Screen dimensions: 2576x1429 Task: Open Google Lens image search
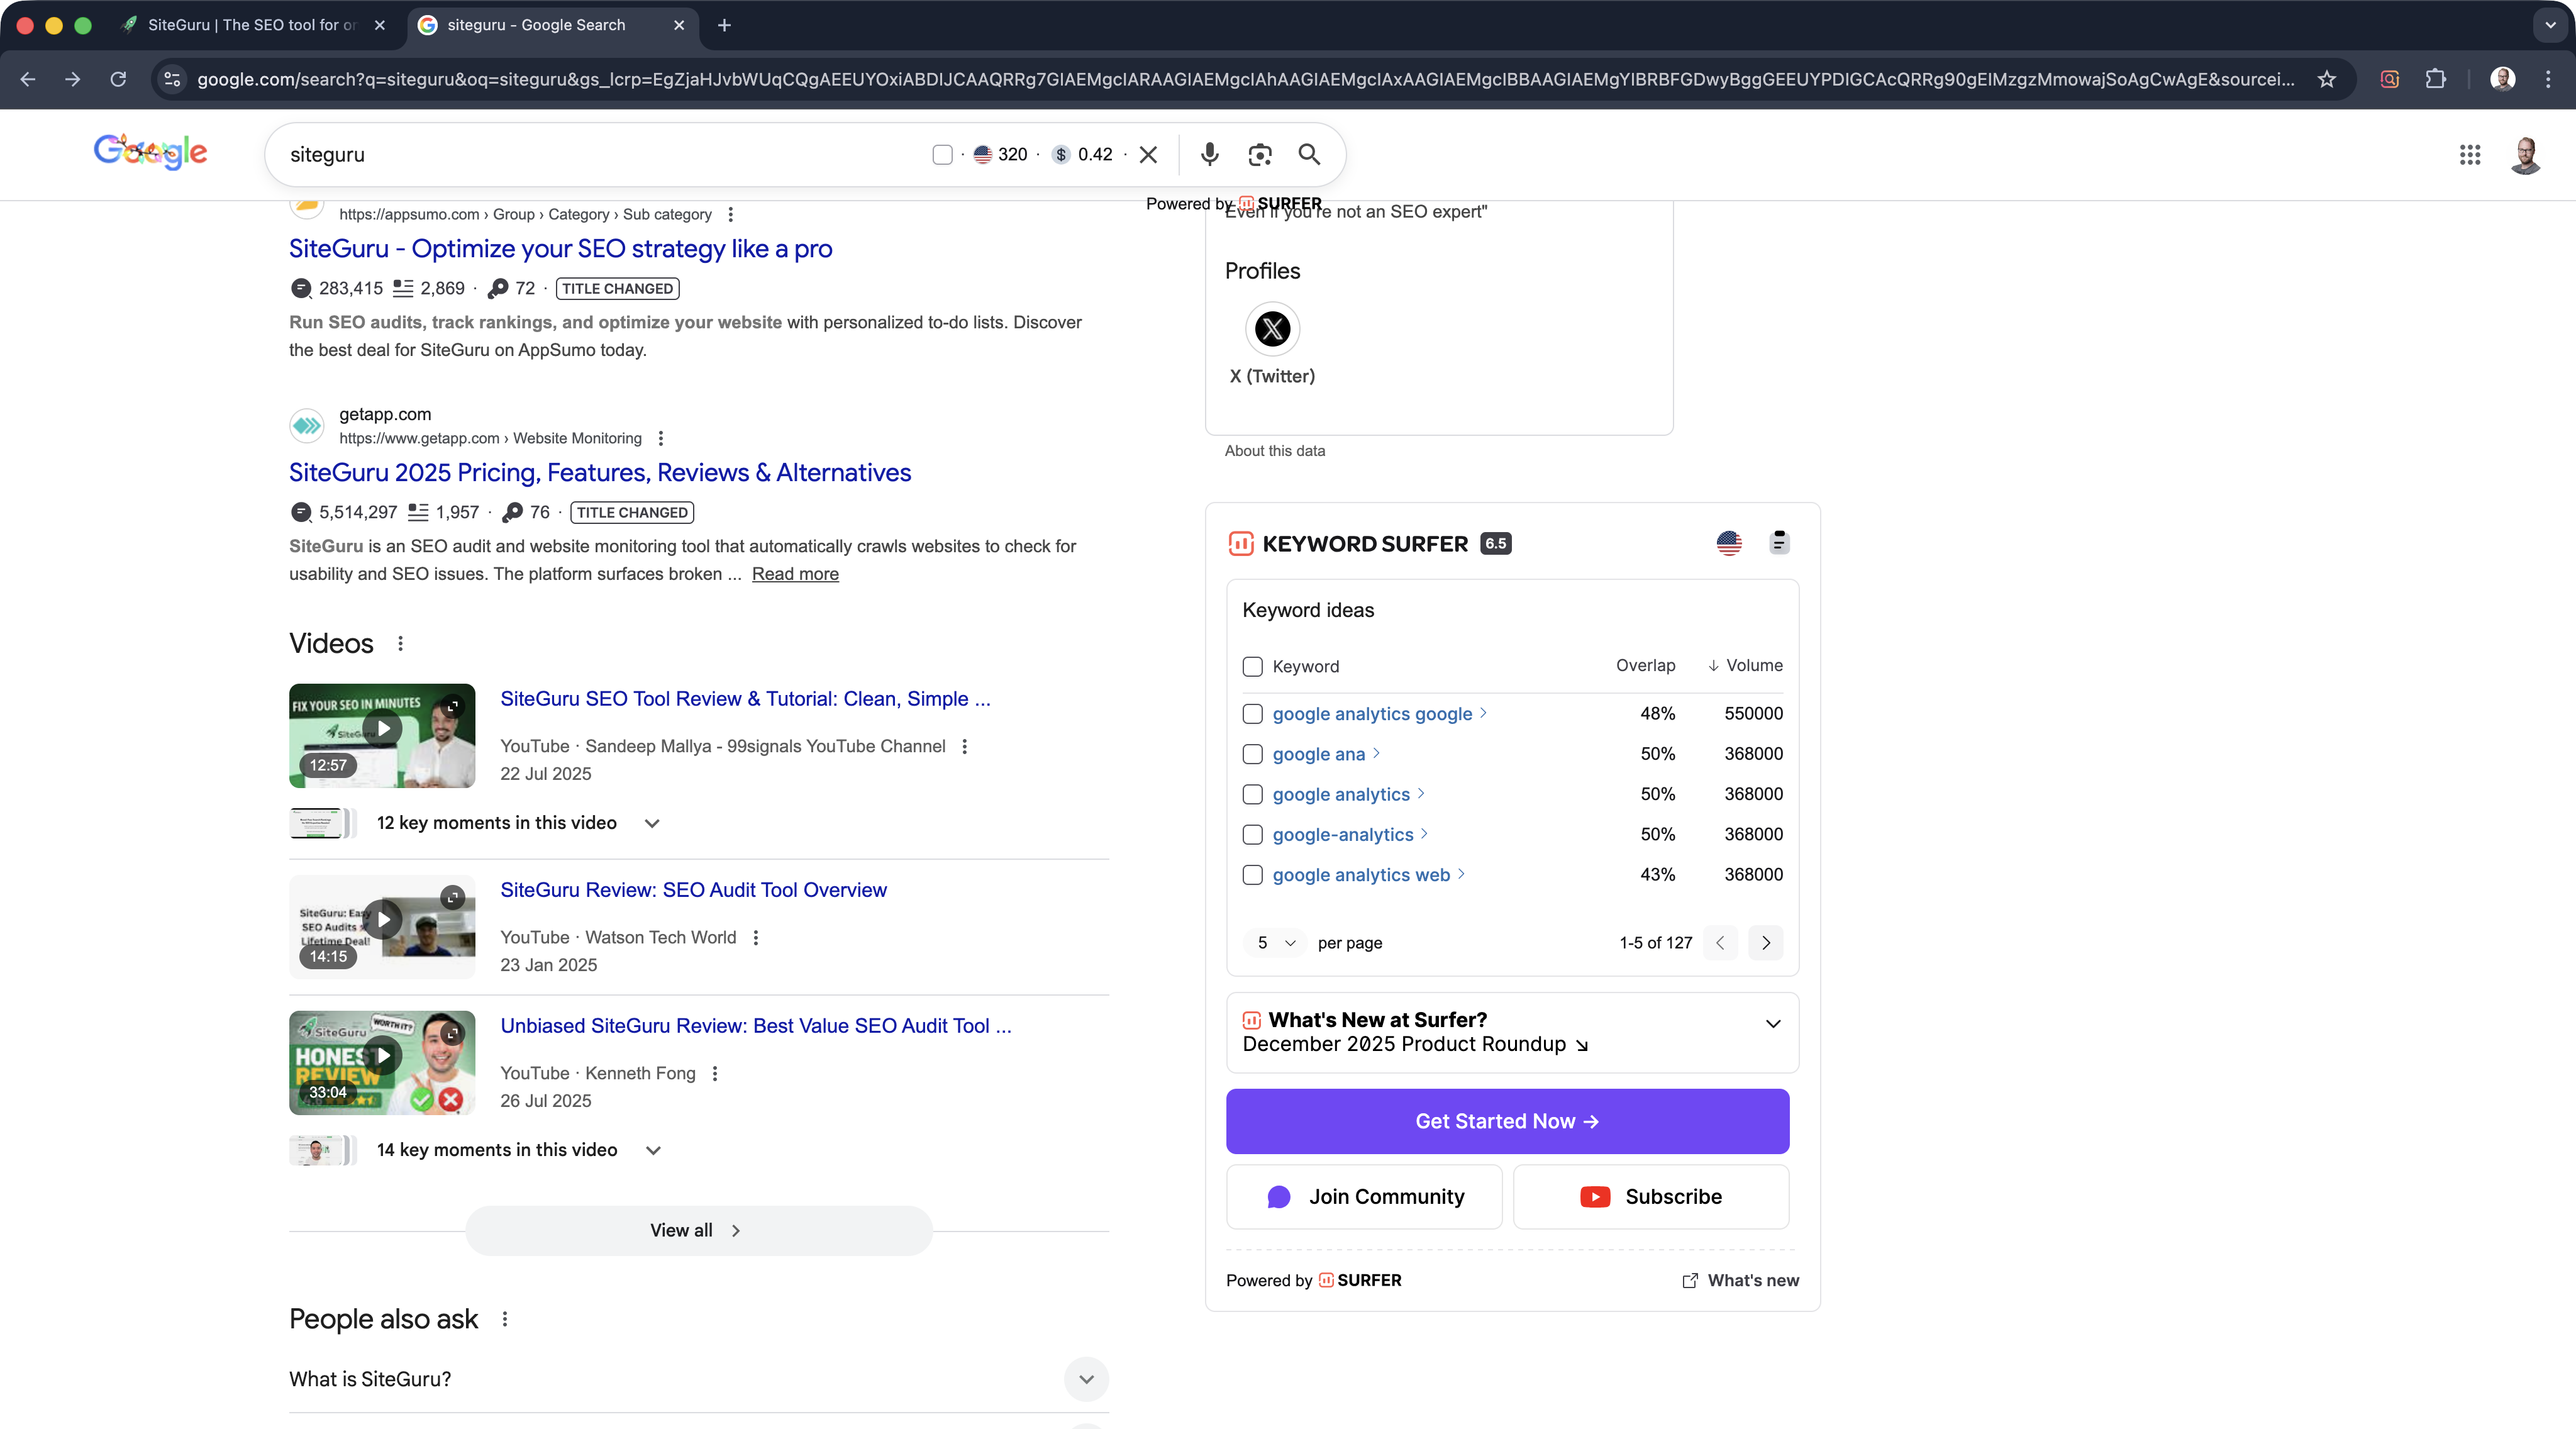[1259, 154]
